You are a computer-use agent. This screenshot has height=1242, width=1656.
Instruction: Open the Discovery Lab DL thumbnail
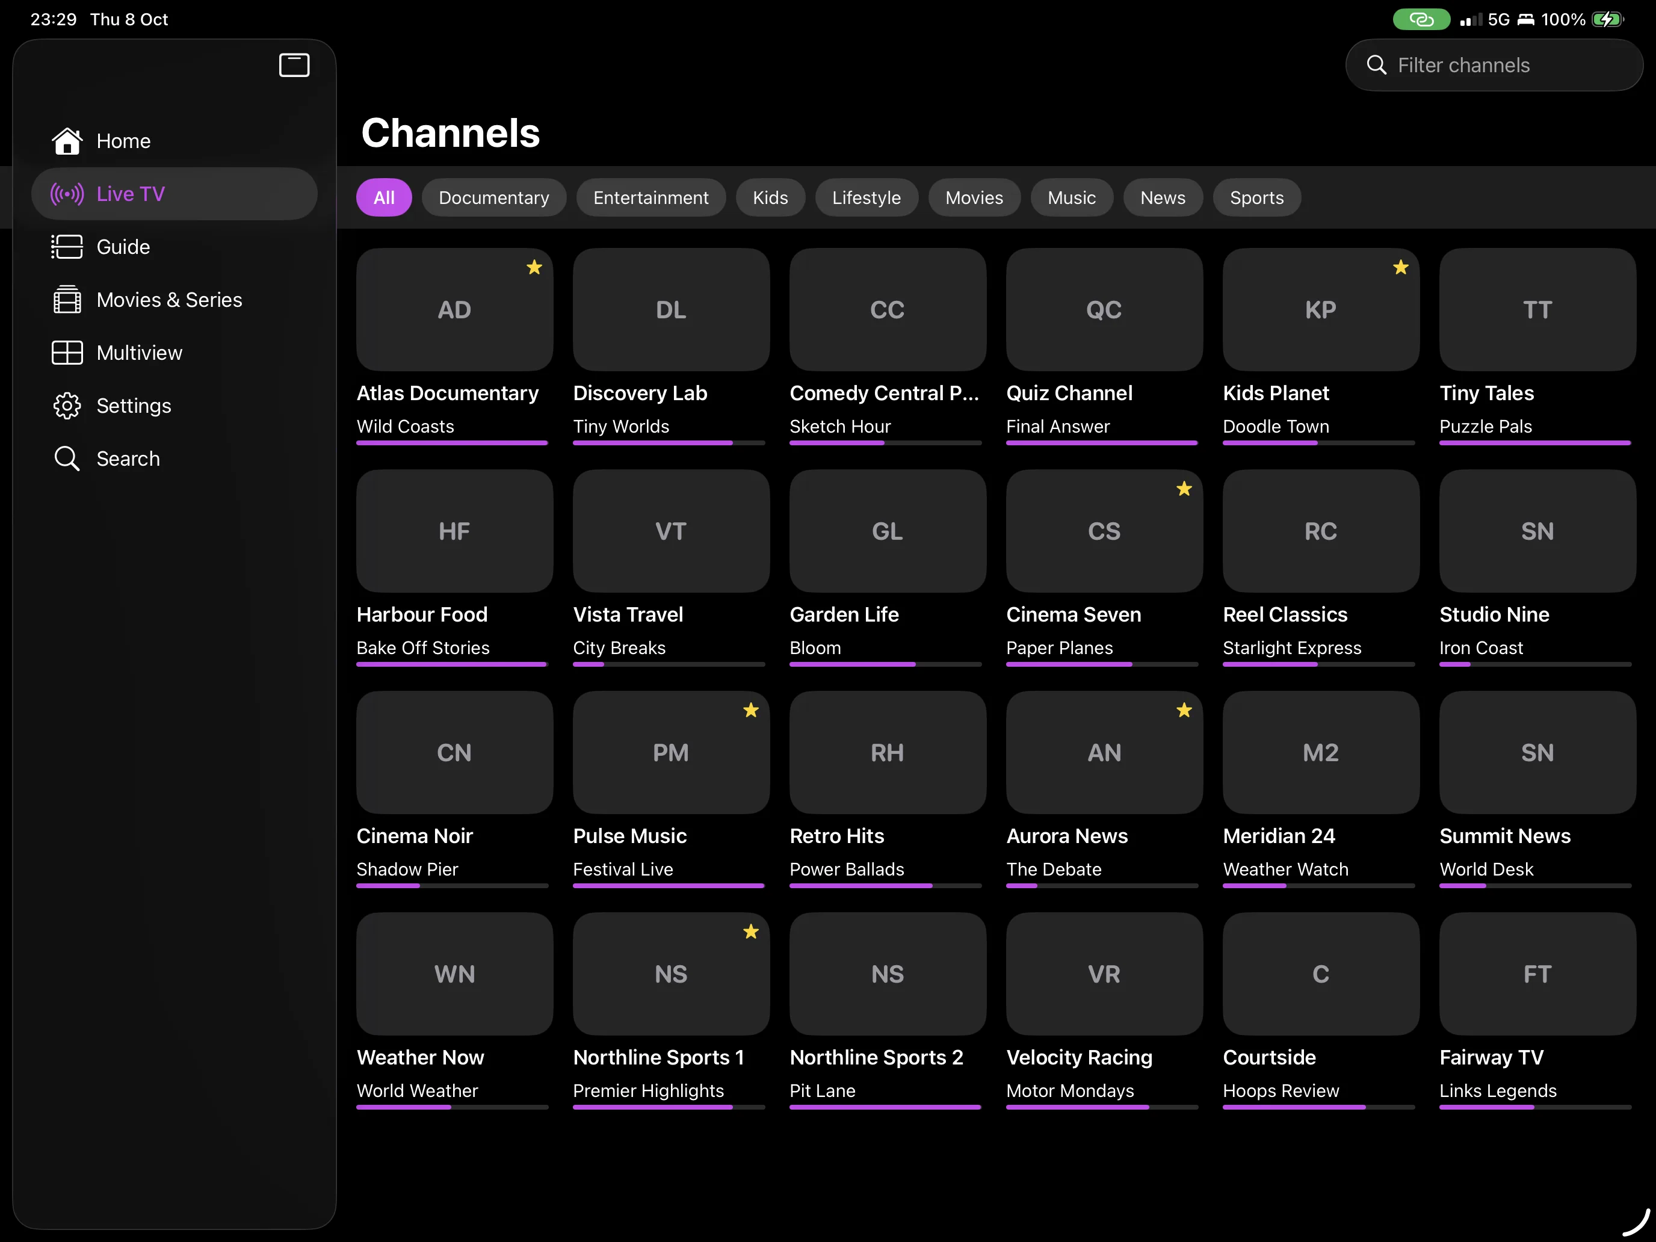coord(671,309)
